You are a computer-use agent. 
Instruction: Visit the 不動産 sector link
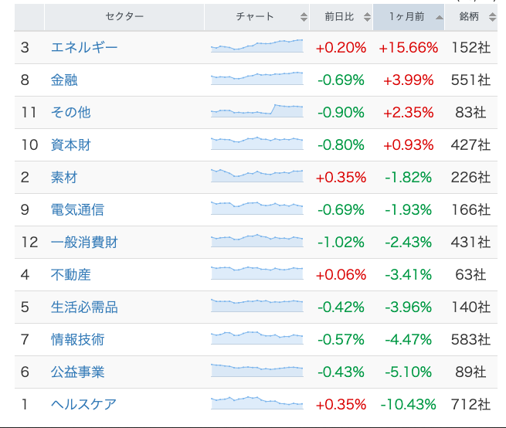tap(70, 275)
